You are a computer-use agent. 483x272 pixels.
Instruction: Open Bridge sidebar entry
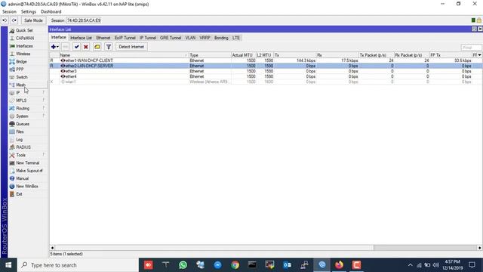21,62
